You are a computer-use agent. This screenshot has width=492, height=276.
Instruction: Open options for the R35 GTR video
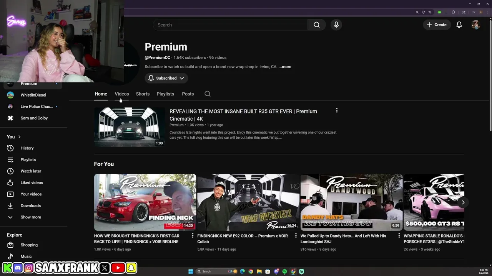(337, 110)
